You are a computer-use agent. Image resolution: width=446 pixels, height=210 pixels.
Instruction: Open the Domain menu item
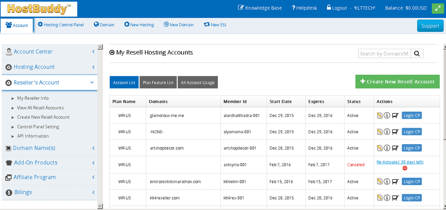(104, 25)
